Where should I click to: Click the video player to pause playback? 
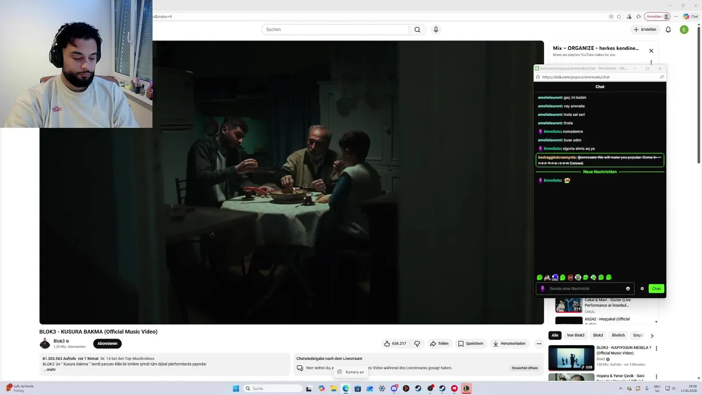click(292, 182)
